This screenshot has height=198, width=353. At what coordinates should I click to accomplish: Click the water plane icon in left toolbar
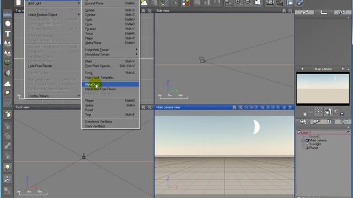point(7,15)
